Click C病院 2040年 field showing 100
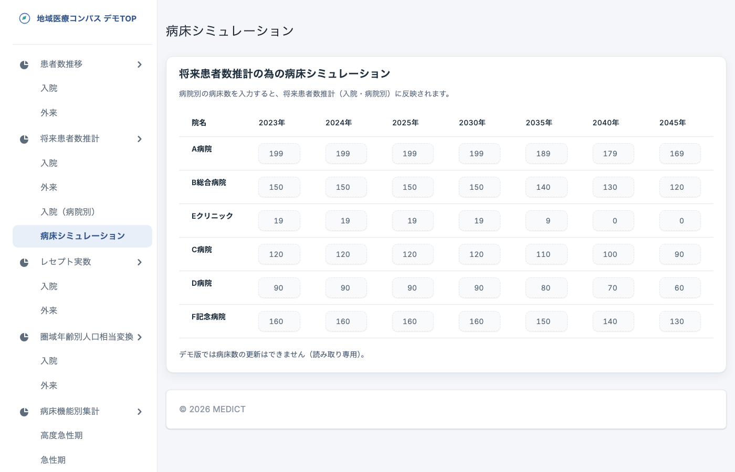 click(613, 254)
